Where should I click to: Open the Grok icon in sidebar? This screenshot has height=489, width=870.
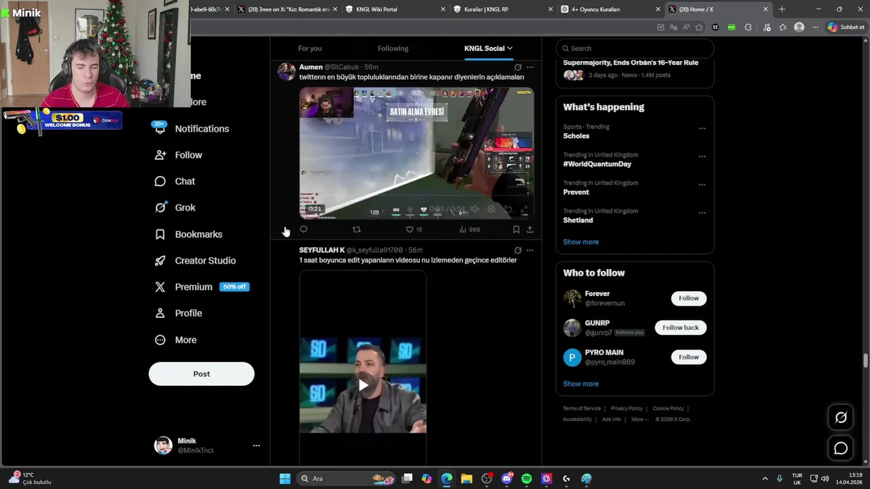[160, 208]
